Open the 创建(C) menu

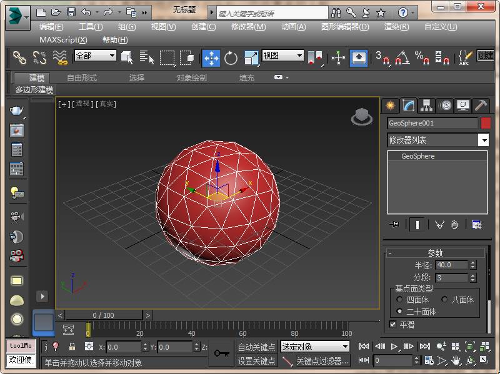click(204, 27)
